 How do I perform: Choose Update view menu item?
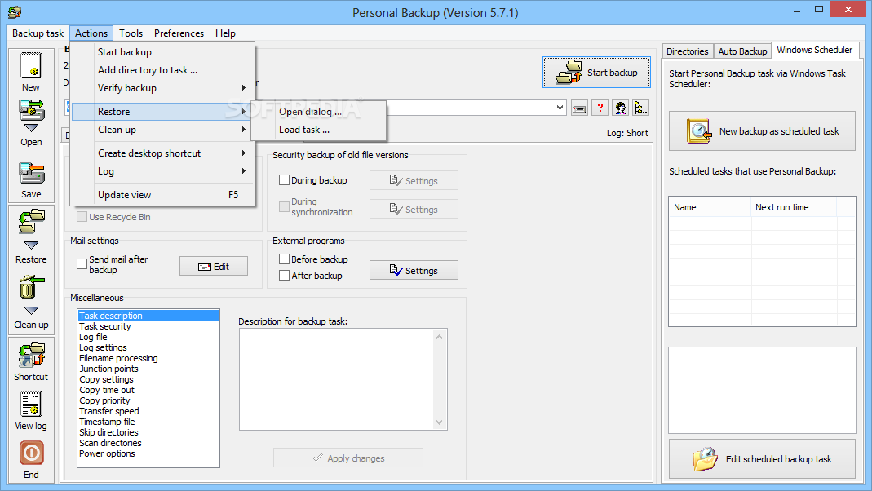click(163, 195)
